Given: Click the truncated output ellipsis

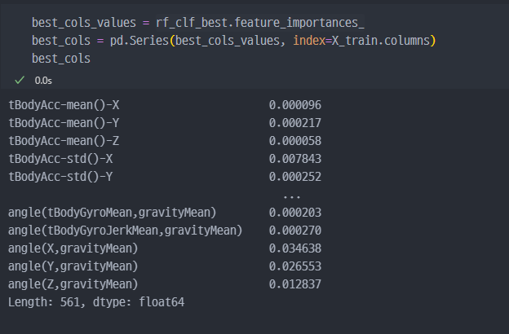Looking at the screenshot, I should [x=291, y=196].
